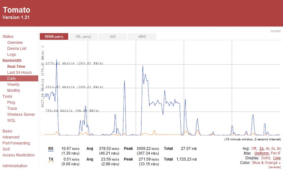
Task: Open the WOL tool
Action: (11, 120)
